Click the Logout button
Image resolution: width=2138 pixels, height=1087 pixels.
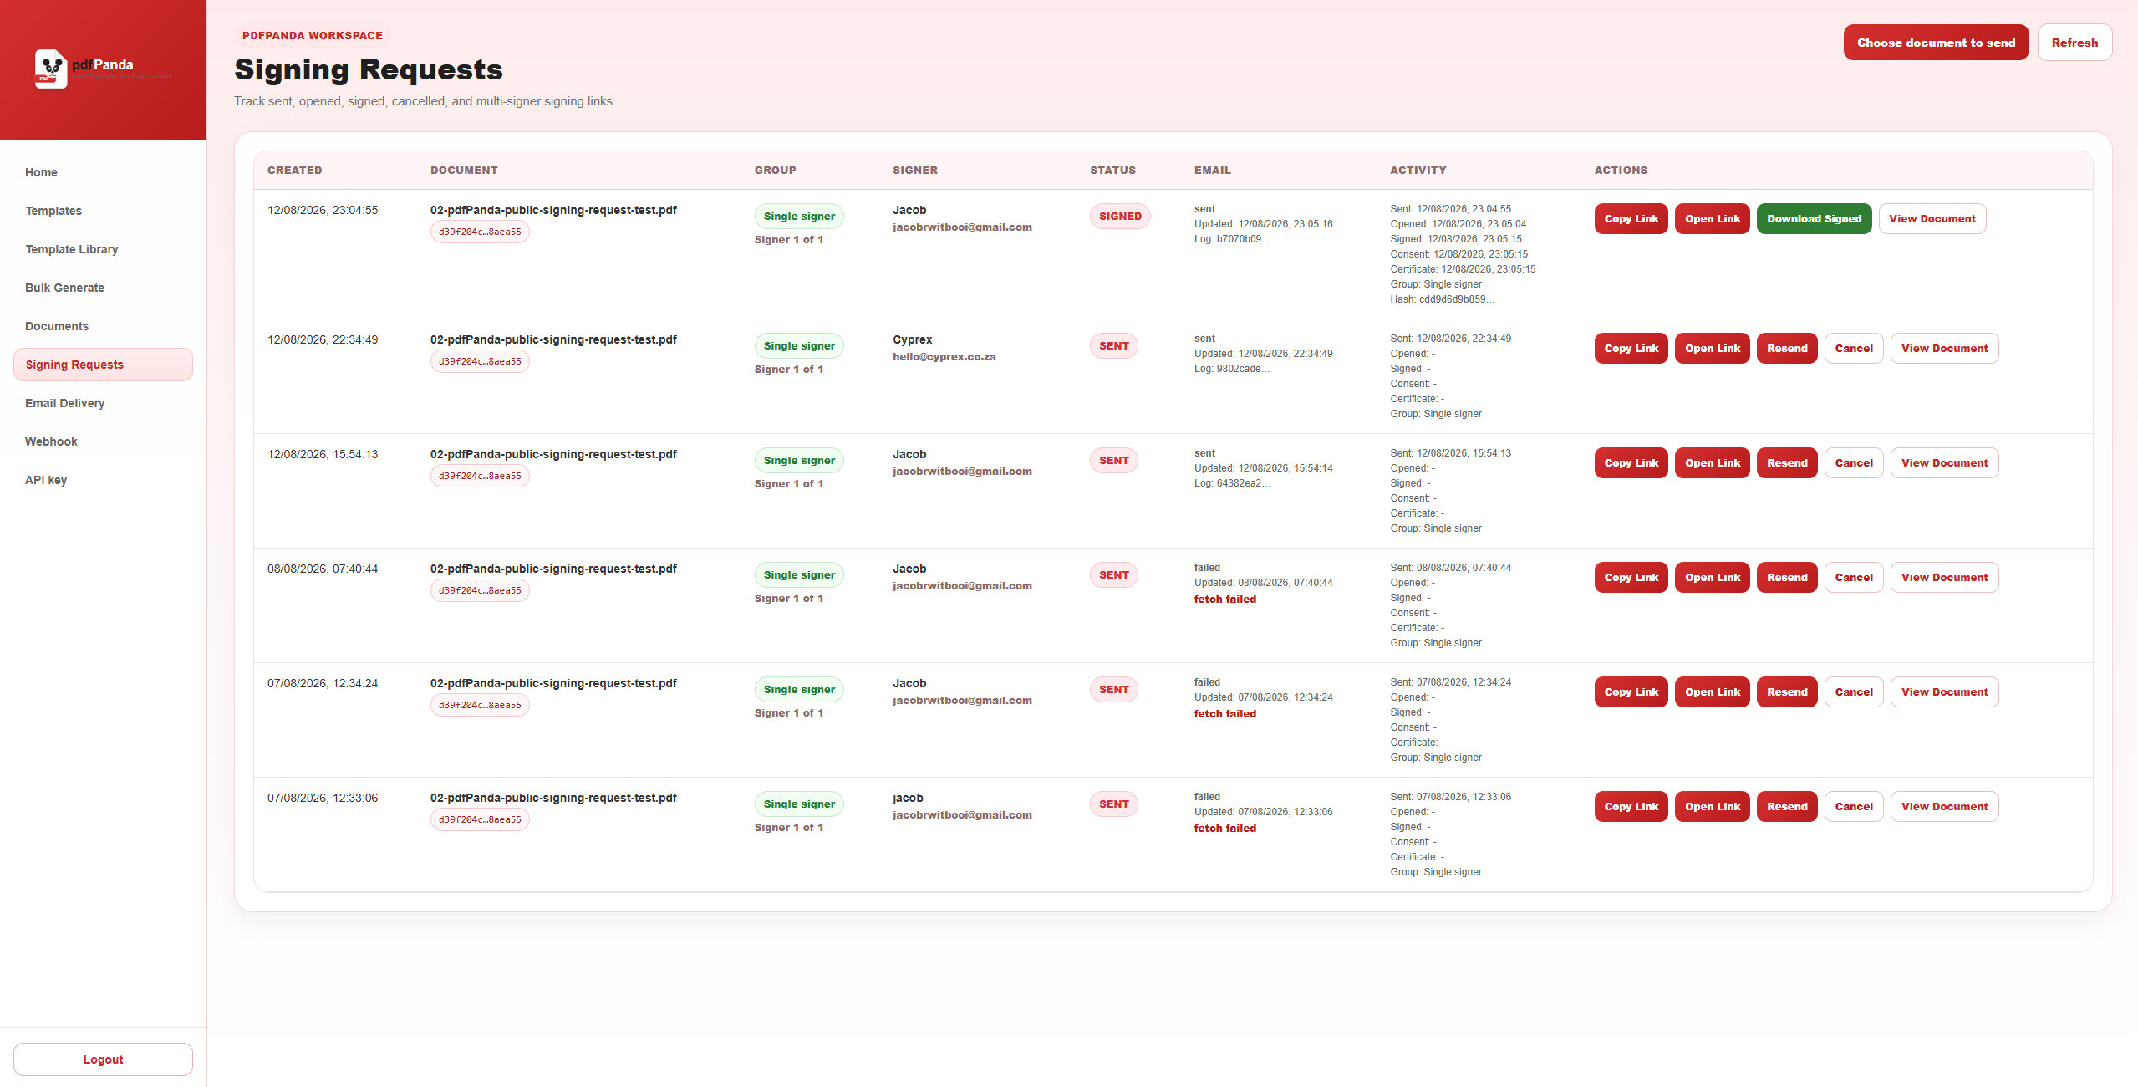[x=103, y=1059]
